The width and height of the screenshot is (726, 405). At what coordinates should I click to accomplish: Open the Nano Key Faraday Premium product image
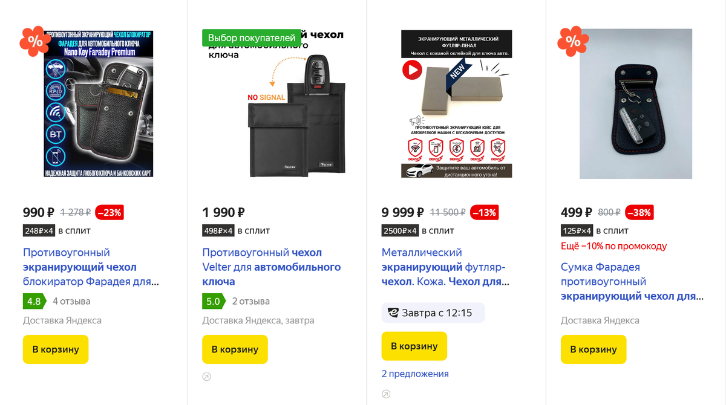point(99,103)
